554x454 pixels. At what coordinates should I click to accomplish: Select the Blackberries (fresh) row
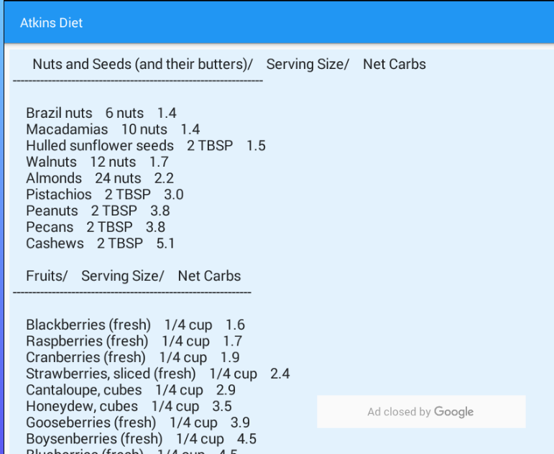(x=135, y=325)
